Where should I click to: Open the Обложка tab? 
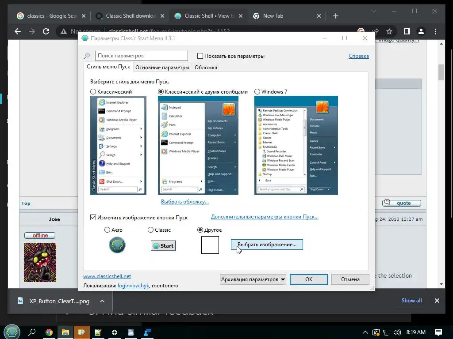[x=206, y=68]
